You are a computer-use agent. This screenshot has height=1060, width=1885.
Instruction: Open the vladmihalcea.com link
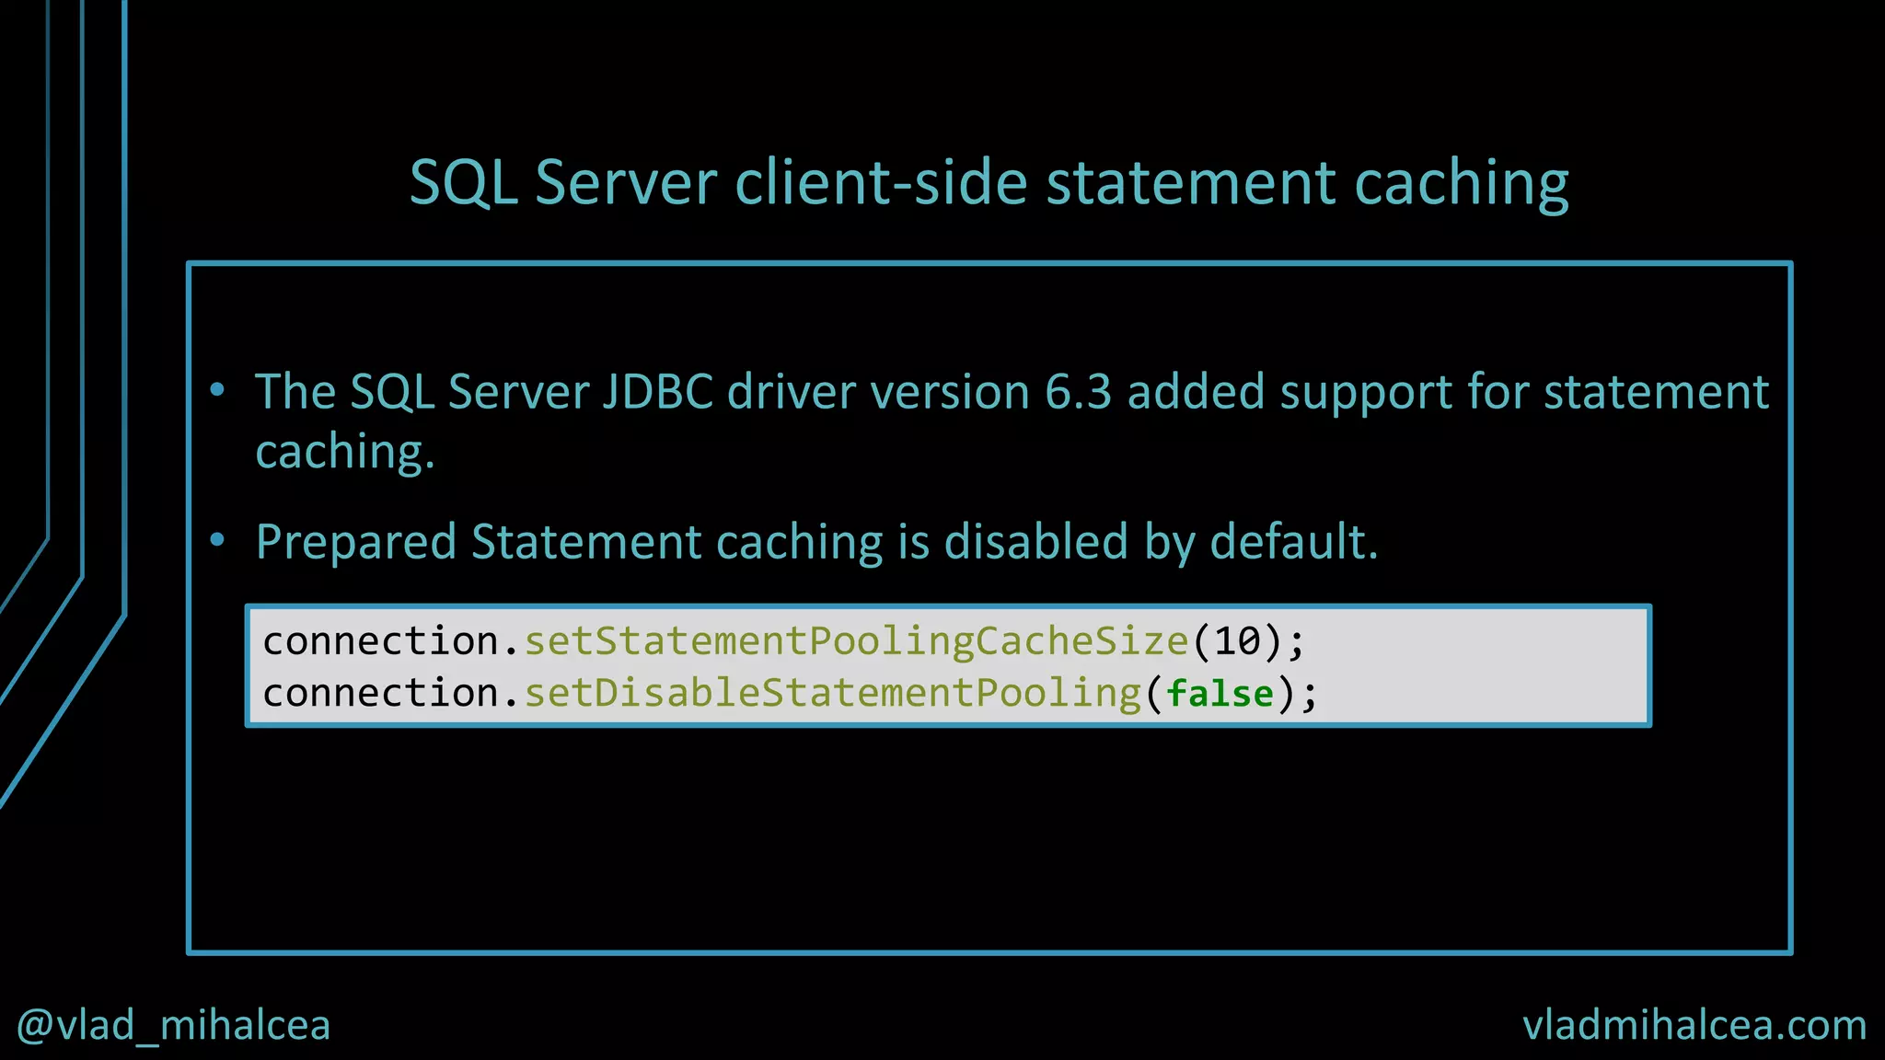pyautogui.click(x=1694, y=1025)
